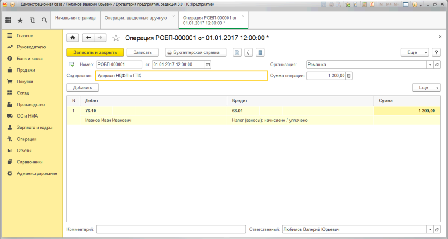448x239 pixels.
Task: Open the upper Еще dropdown menu
Action: click(x=414, y=52)
